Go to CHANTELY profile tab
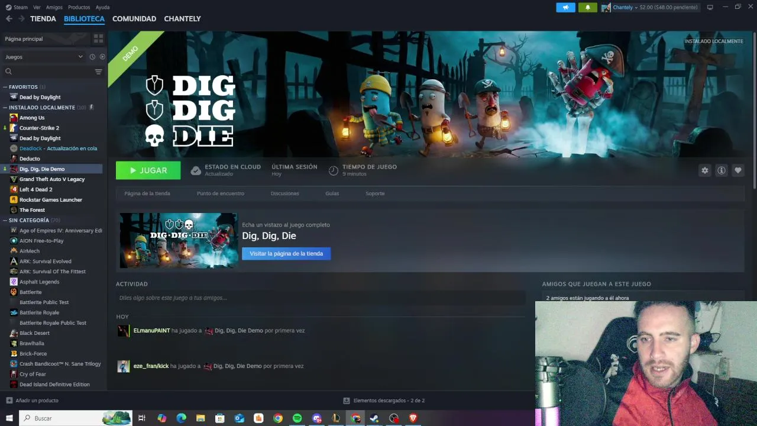This screenshot has width=757, height=426. [x=182, y=19]
